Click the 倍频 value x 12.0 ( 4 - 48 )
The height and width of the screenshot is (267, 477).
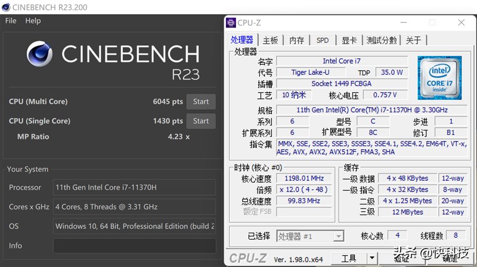pos(304,190)
